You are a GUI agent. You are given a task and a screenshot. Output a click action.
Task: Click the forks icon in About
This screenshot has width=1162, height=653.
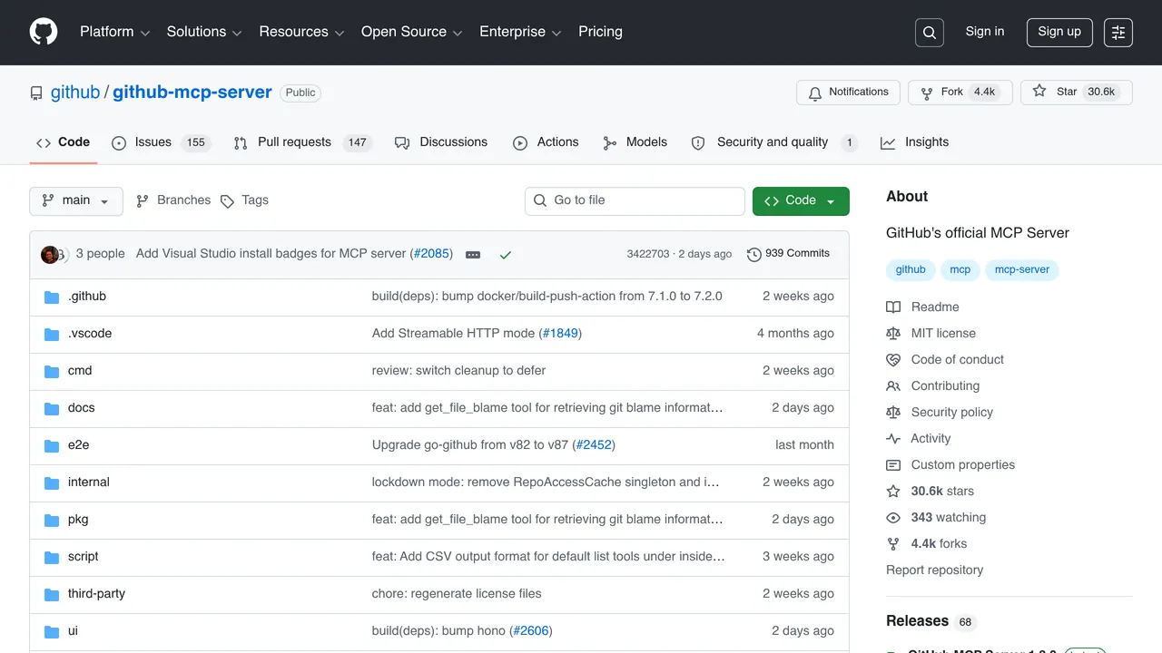pyautogui.click(x=893, y=544)
